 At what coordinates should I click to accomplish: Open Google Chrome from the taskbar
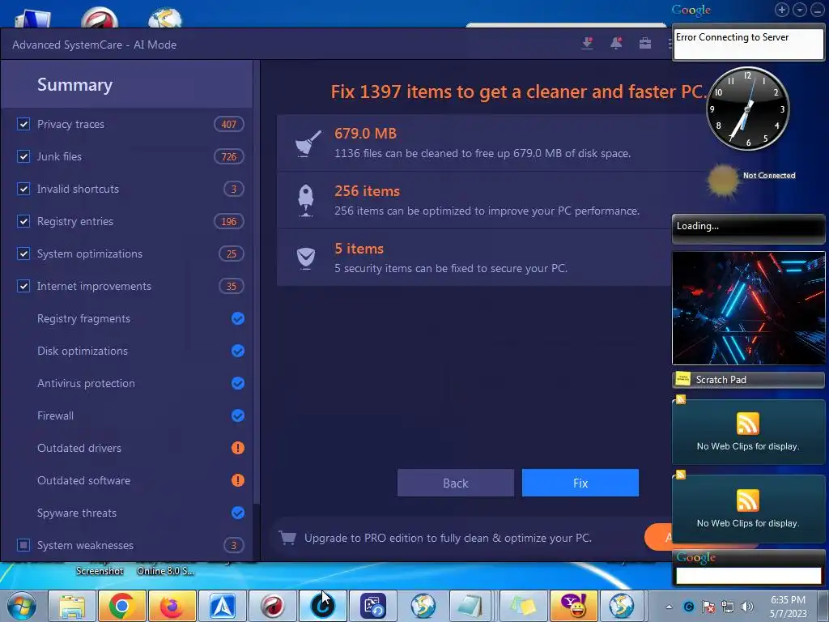[121, 606]
